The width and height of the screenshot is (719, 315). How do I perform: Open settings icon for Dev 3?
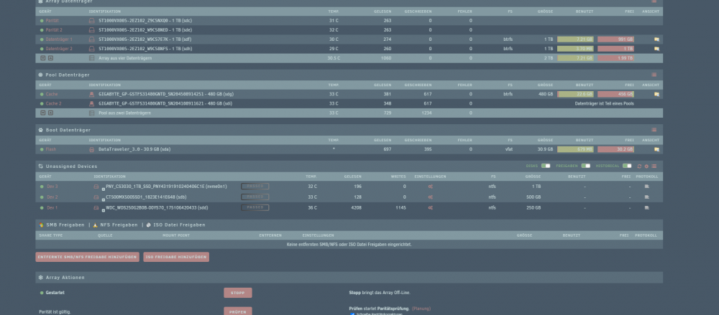pos(430,187)
